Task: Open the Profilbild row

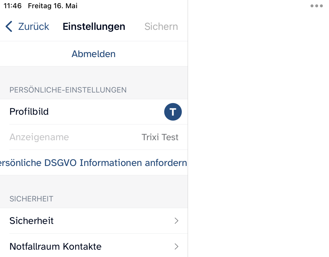Action: point(29,112)
